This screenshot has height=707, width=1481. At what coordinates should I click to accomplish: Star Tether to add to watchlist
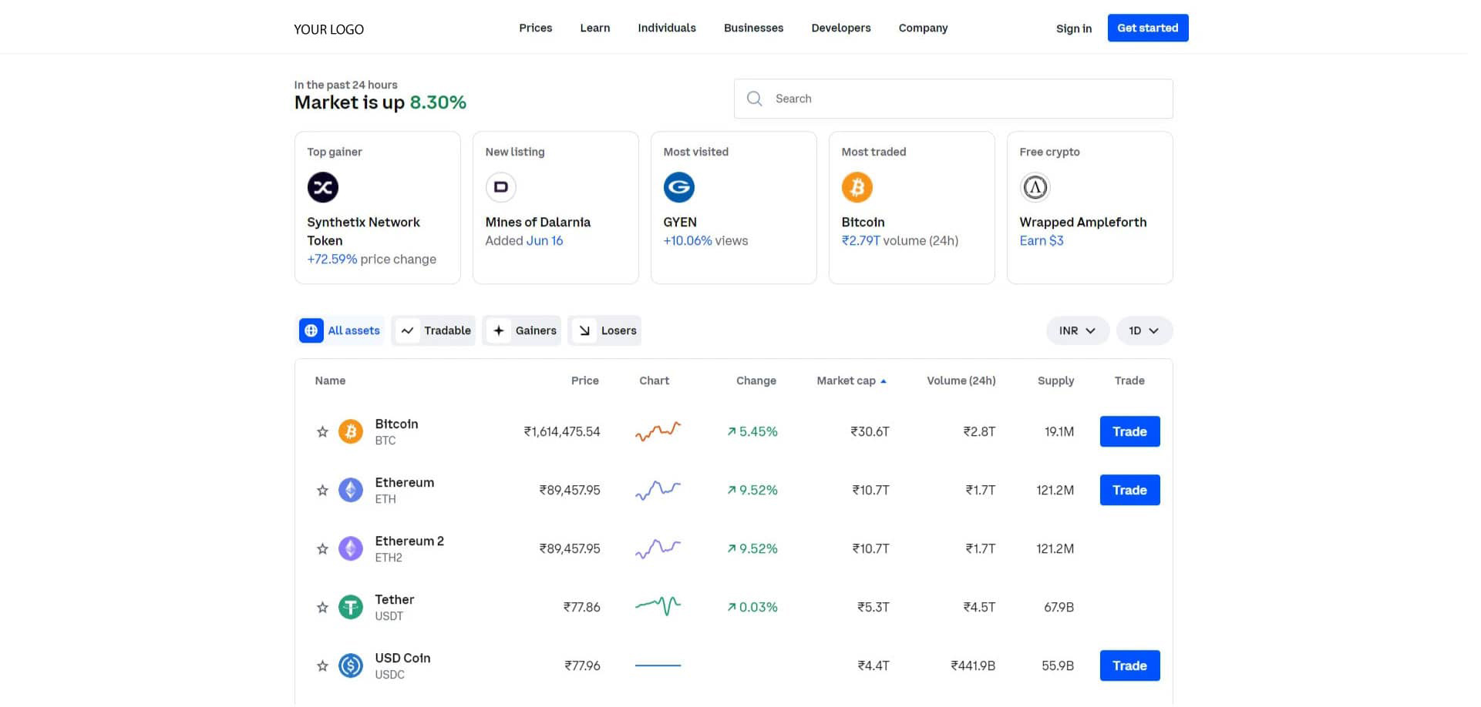click(x=322, y=608)
